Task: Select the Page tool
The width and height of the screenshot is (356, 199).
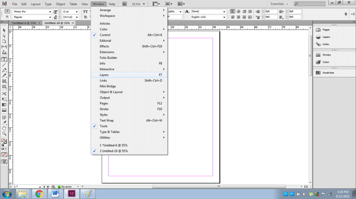Action: click(4, 41)
